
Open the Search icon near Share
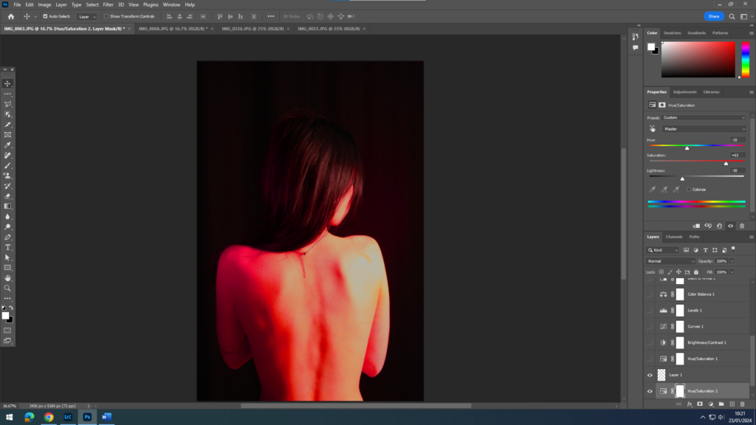(x=732, y=16)
